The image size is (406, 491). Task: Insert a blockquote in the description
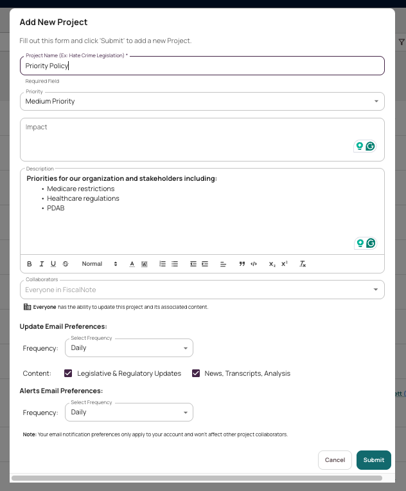[242, 264]
